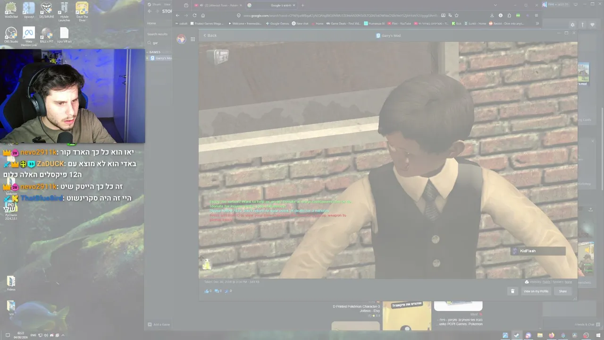Open the Firefox taskbar icon
The width and height of the screenshot is (604, 340).
click(x=551, y=335)
